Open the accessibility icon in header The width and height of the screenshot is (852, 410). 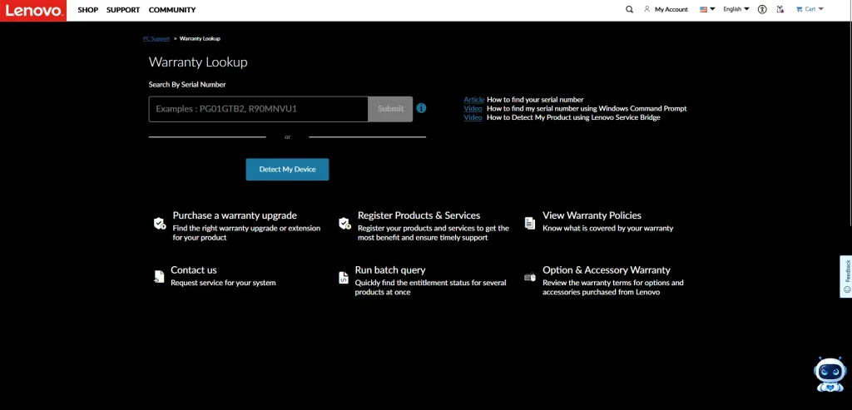(762, 9)
